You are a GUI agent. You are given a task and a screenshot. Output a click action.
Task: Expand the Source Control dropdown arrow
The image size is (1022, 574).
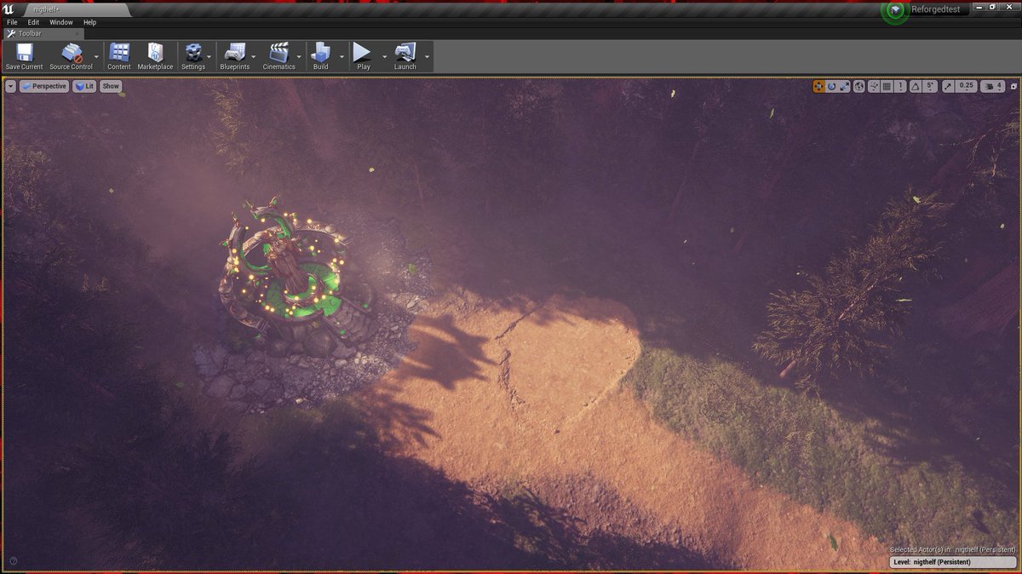click(96, 57)
